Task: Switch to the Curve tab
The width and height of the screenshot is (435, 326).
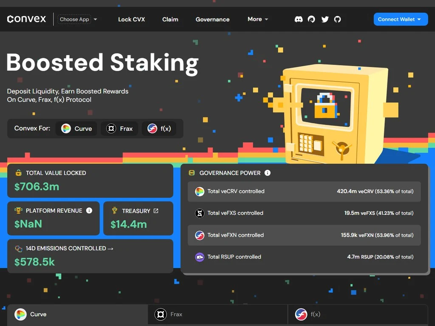Action: point(77,315)
